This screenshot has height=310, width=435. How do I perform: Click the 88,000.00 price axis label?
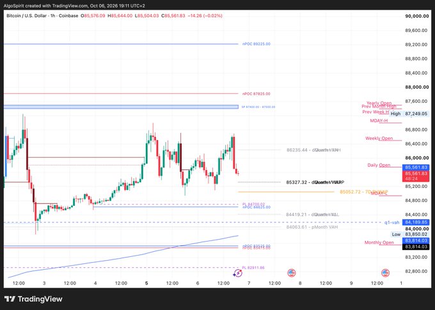tap(417, 87)
